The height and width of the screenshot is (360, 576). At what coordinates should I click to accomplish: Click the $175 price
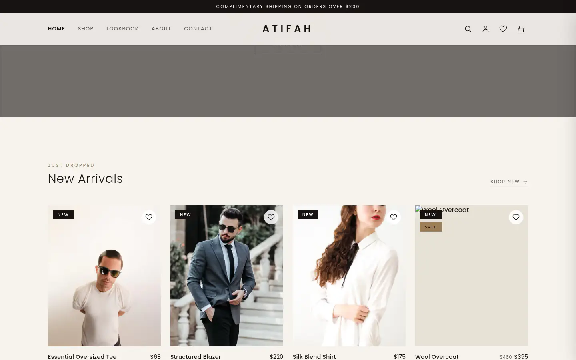click(x=400, y=356)
